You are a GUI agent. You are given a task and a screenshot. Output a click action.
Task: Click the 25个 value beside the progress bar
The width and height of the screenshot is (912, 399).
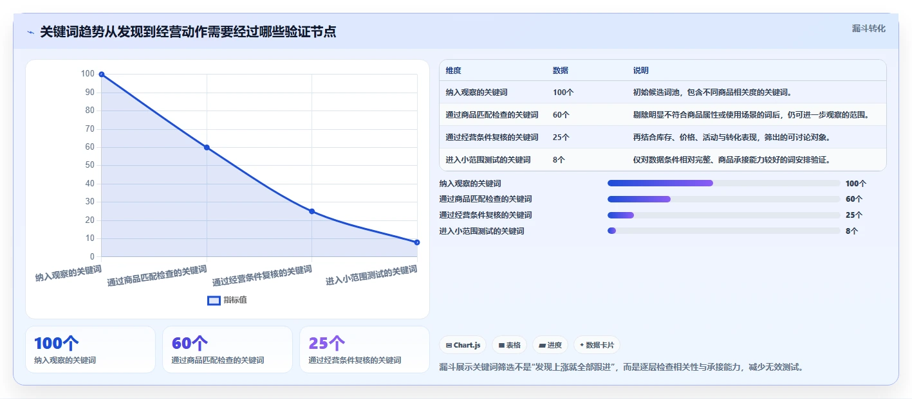pos(854,215)
